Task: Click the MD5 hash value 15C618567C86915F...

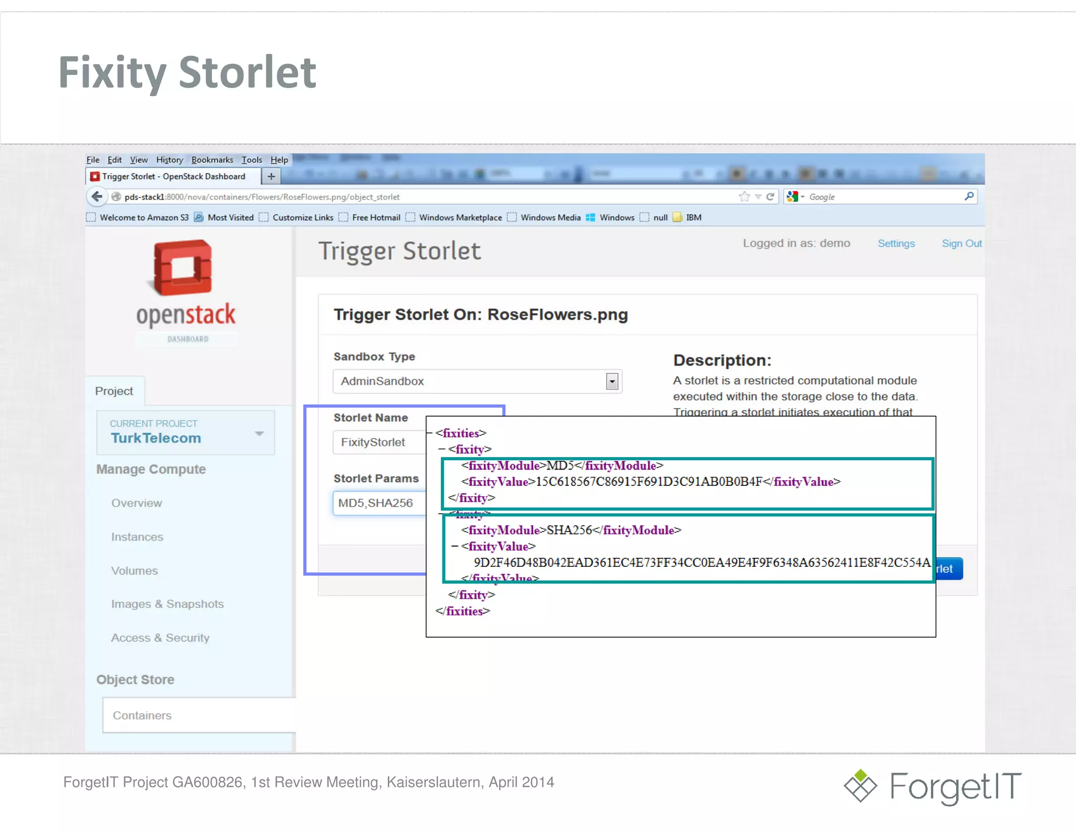Action: click(x=649, y=482)
